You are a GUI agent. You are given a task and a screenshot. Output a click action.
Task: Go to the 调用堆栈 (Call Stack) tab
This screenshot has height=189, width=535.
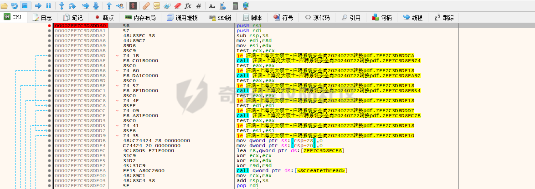[x=182, y=17]
